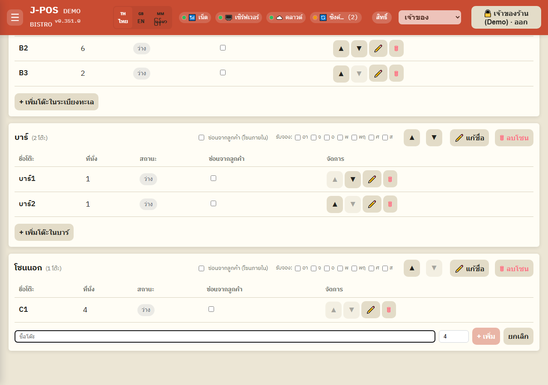Image resolution: width=548 pixels, height=385 pixels.
Task: Delete the โซนนอก zone with ลบโซน
Action: [514, 268]
